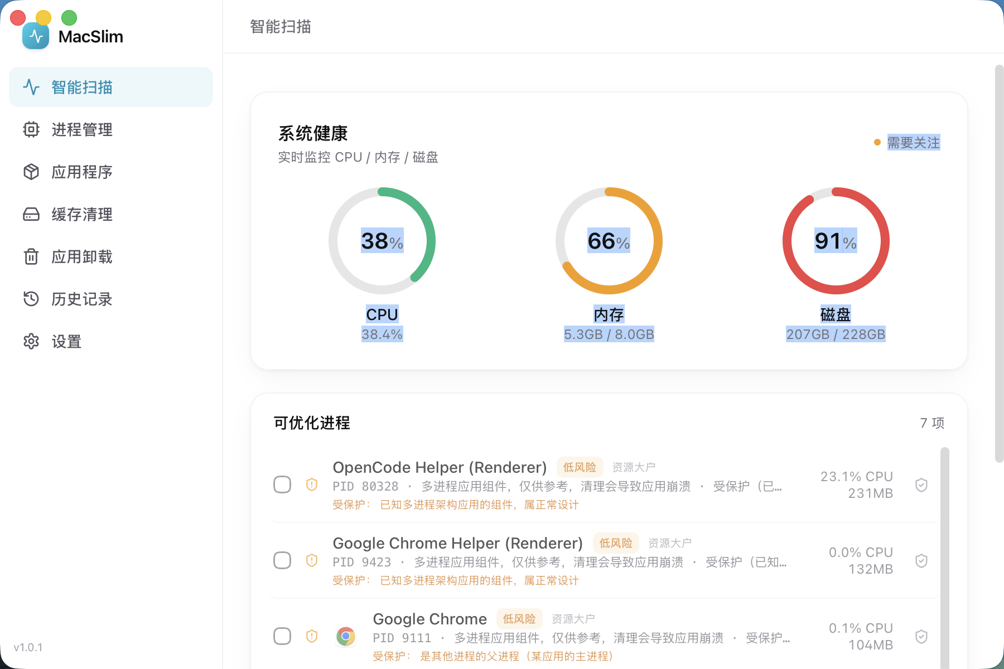This screenshot has width=1004, height=669.
Task: Click the 7 项 count label
Action: pyautogui.click(x=932, y=423)
